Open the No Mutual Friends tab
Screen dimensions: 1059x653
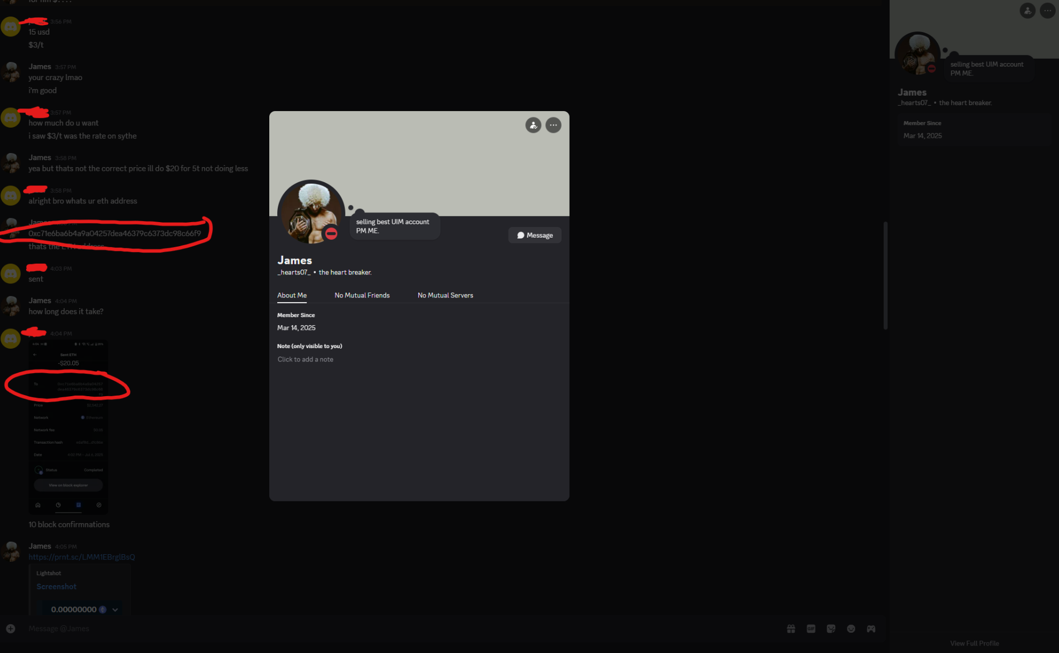coord(362,295)
